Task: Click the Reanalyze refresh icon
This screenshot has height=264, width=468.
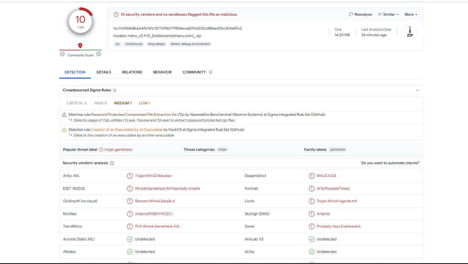Action: 351,14
